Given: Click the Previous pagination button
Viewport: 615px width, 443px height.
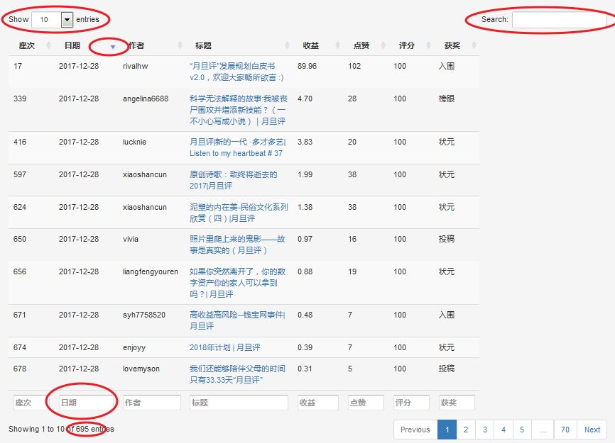Looking at the screenshot, I should (x=415, y=430).
